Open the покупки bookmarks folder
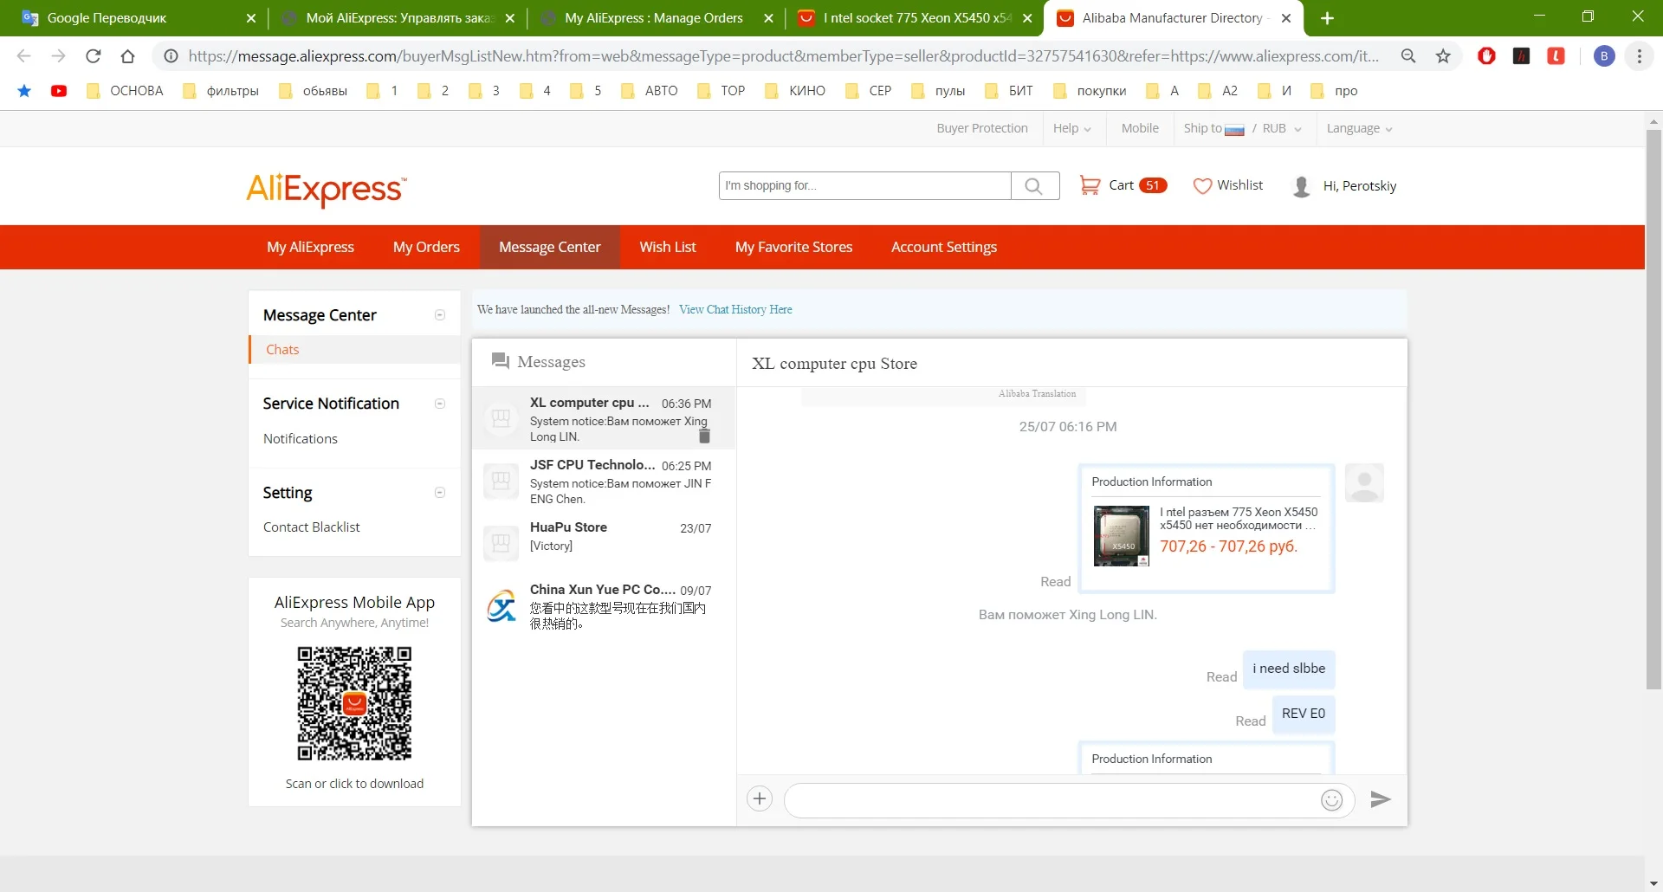Screen dimensions: 1663x892 tap(1090, 91)
